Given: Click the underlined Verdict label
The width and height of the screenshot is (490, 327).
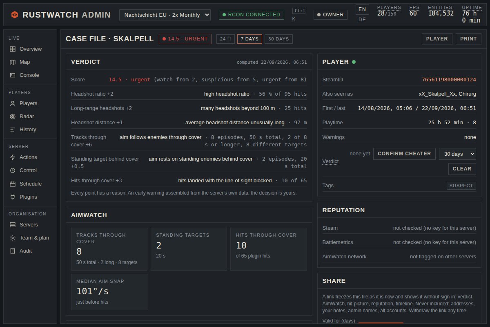Looking at the screenshot, I should pos(330,161).
